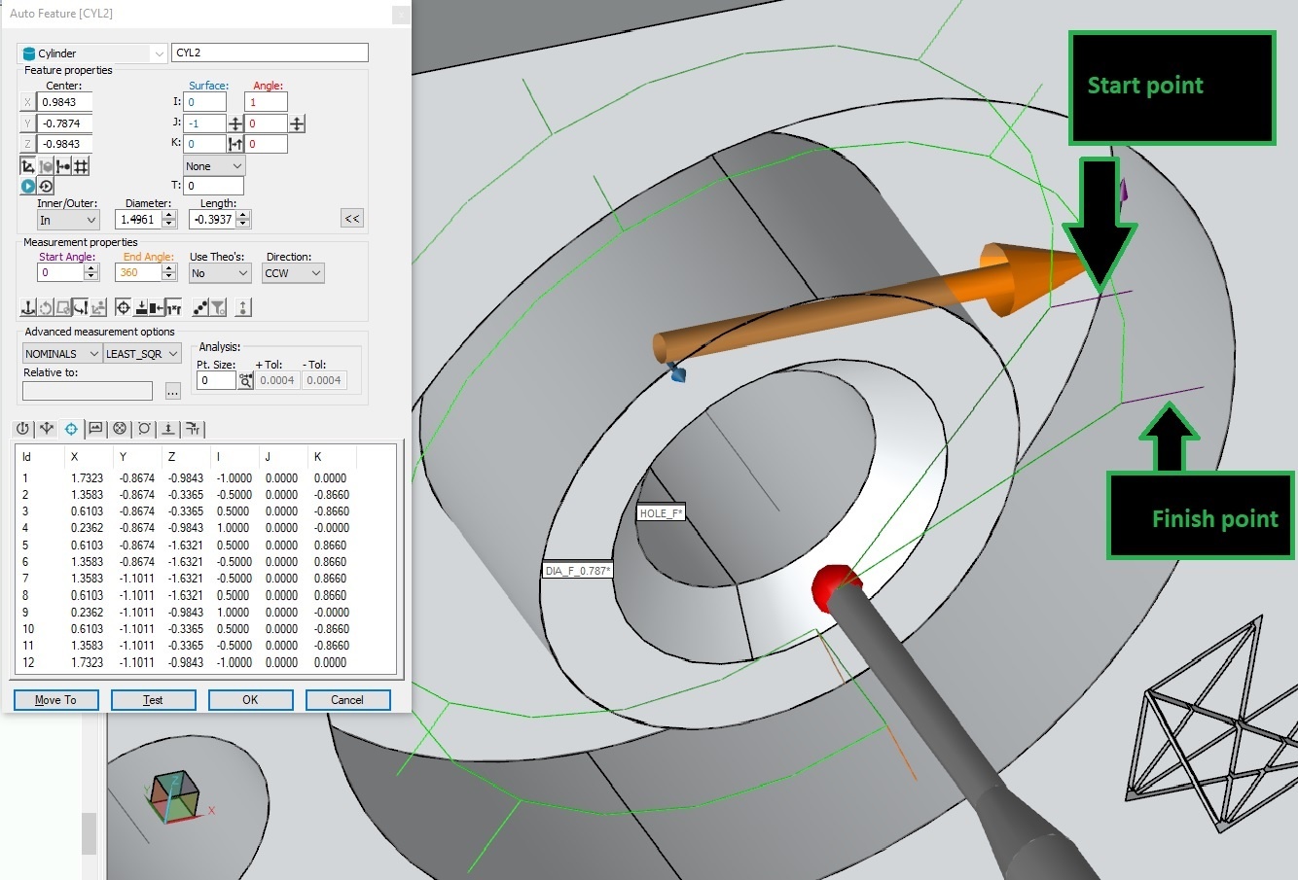Collapse the dialog with the << button
The height and width of the screenshot is (880, 1298).
(x=352, y=219)
